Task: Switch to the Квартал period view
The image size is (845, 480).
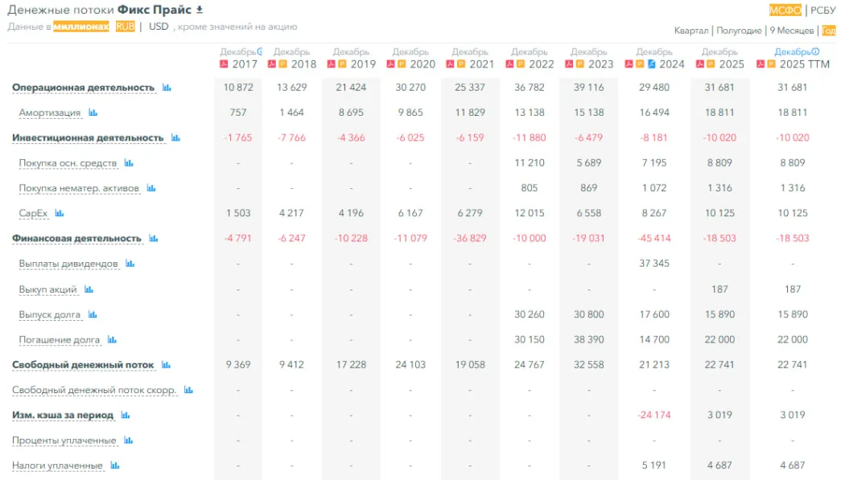Action: point(691,31)
